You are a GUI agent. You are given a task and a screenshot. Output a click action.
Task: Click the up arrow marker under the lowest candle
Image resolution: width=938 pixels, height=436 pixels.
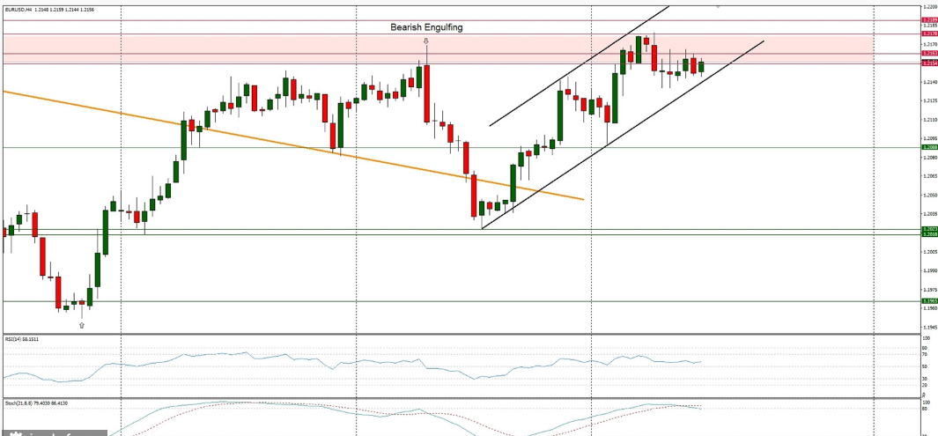[82, 325]
